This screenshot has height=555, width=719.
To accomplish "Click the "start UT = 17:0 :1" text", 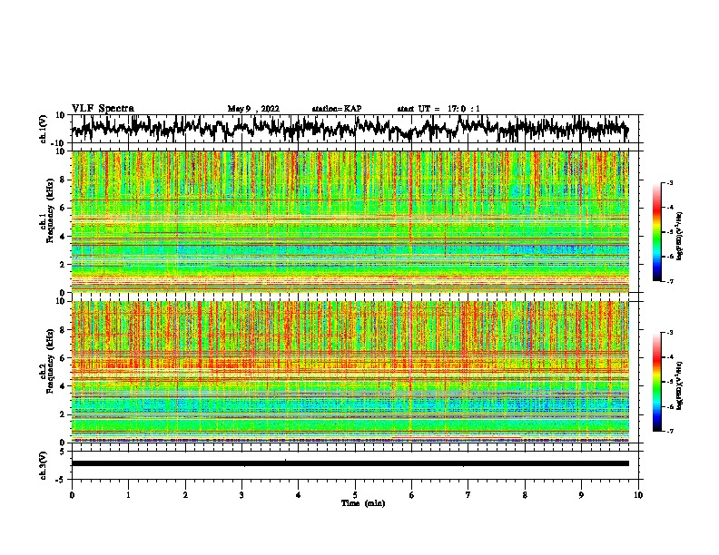I will [x=438, y=109].
